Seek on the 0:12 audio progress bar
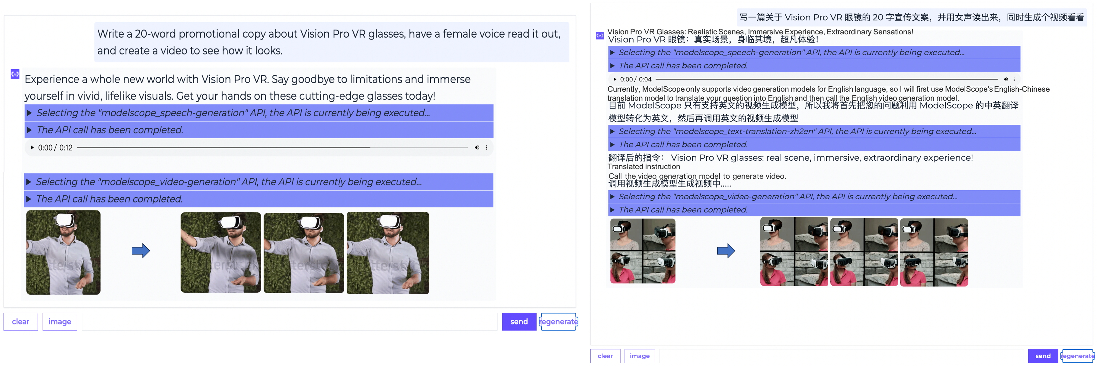This screenshot has width=1097, height=366. (x=272, y=147)
